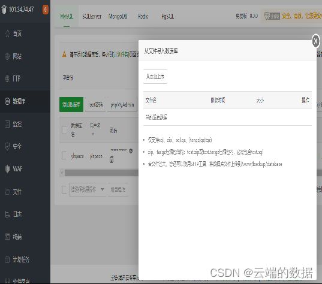Open the 请选择批量操作 dropdown
Screen dimensions: 322x284
click(x=88, y=189)
